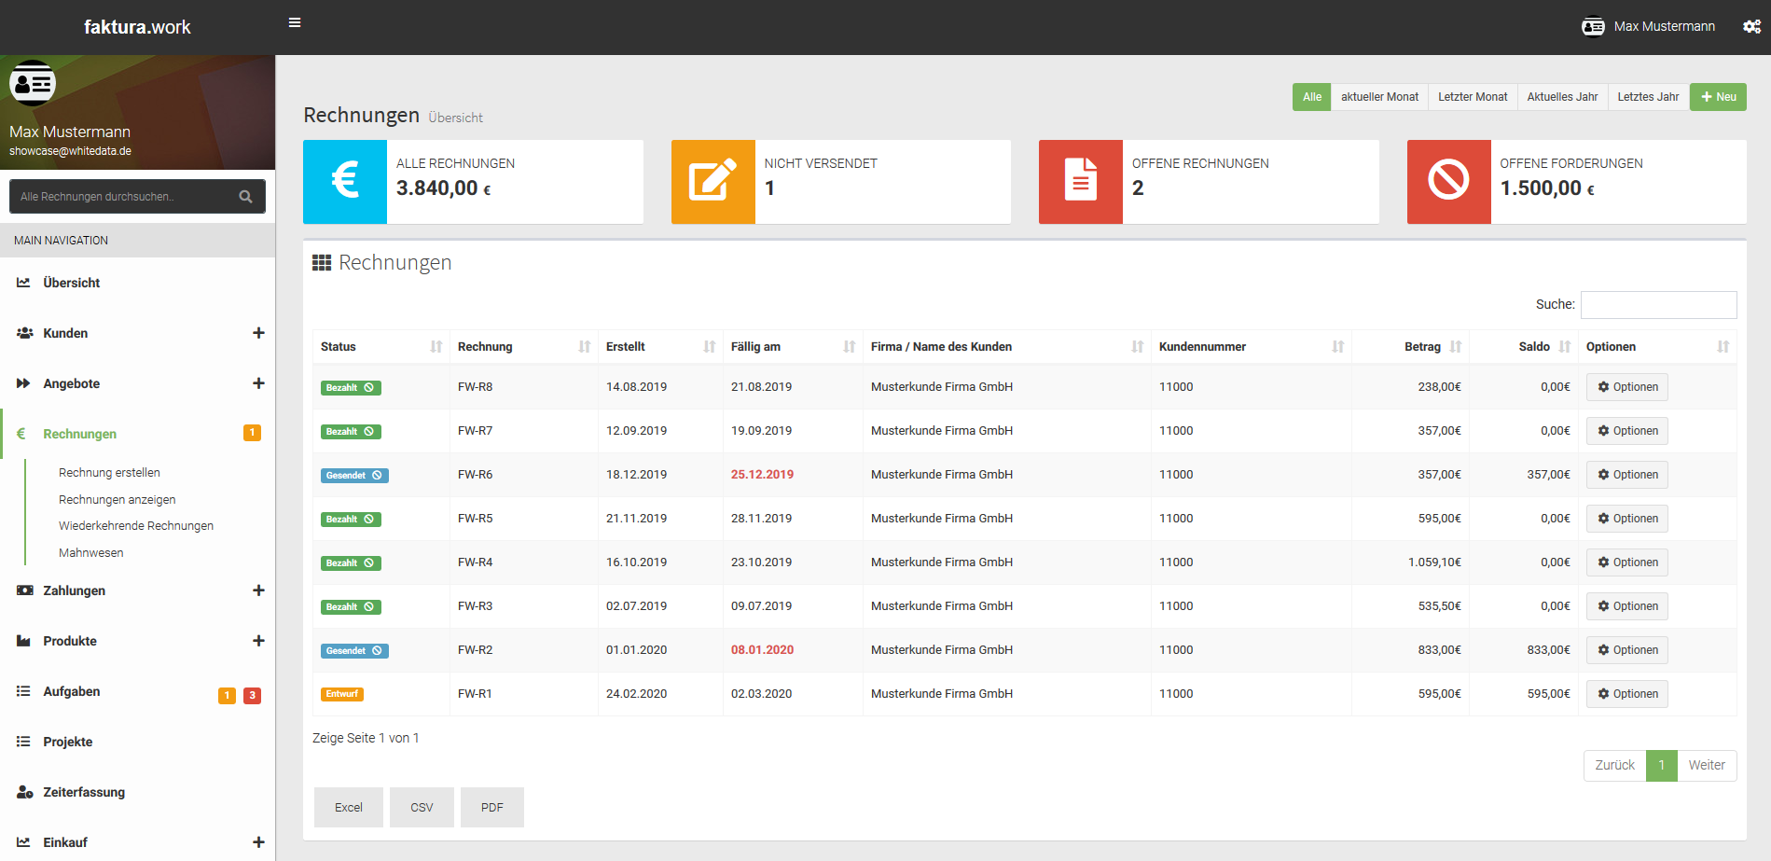
Task: Click the red 3 badge on Aufgaben
Action: click(x=252, y=696)
